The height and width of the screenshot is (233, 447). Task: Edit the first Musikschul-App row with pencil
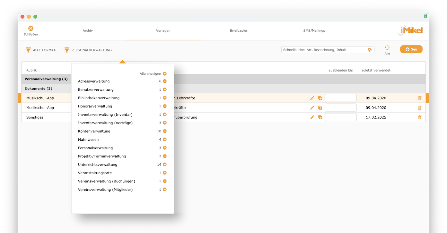point(312,98)
